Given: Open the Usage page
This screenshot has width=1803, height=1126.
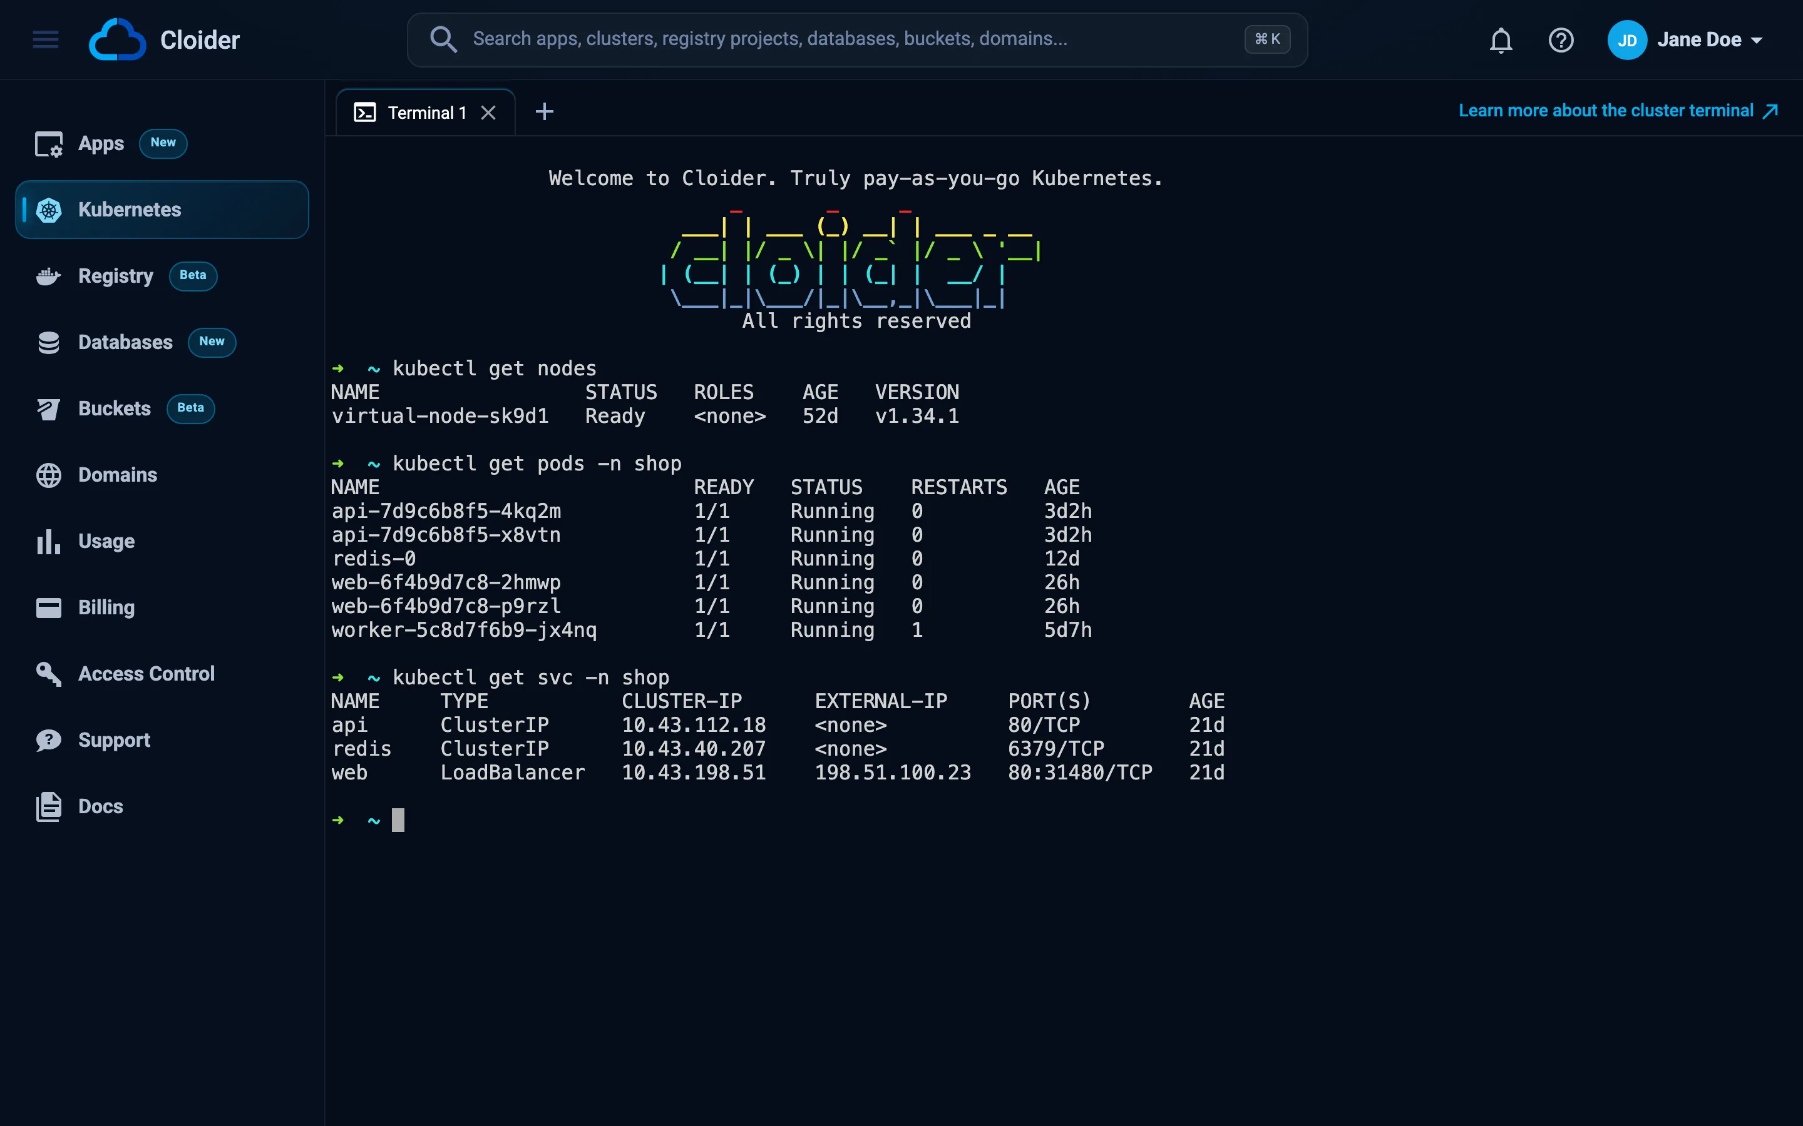Looking at the screenshot, I should (106, 541).
